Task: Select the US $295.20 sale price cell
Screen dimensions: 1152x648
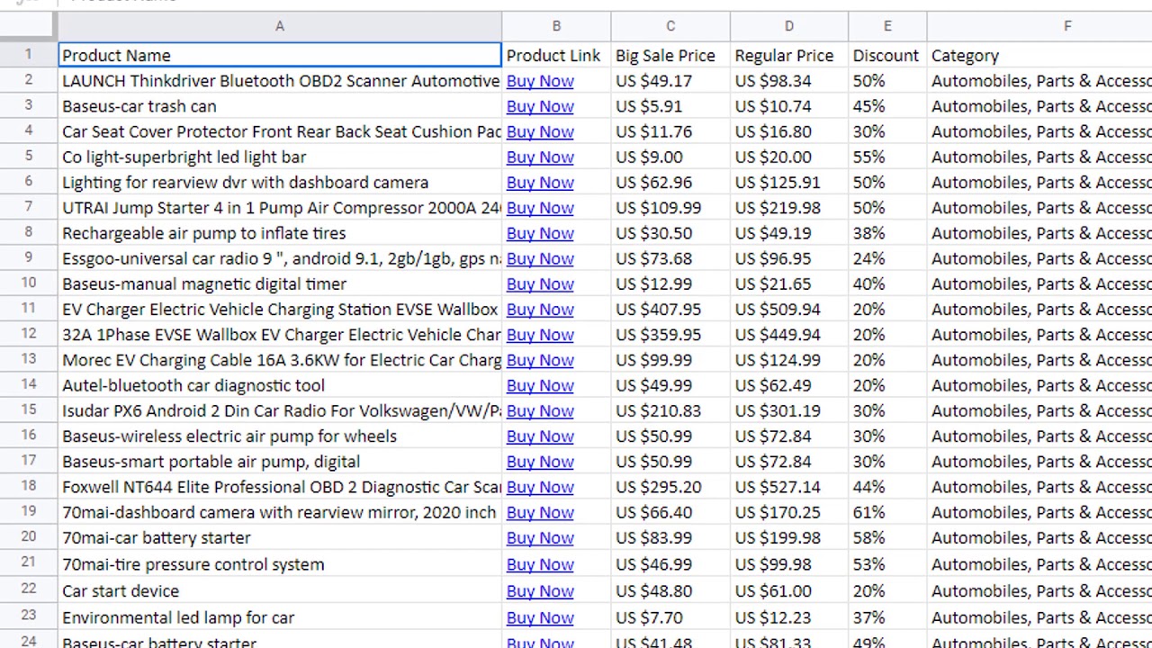Action: click(x=670, y=487)
